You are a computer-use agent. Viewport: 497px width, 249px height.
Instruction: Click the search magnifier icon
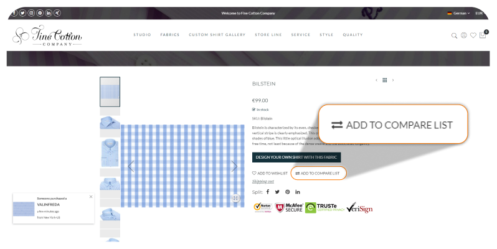(x=454, y=35)
